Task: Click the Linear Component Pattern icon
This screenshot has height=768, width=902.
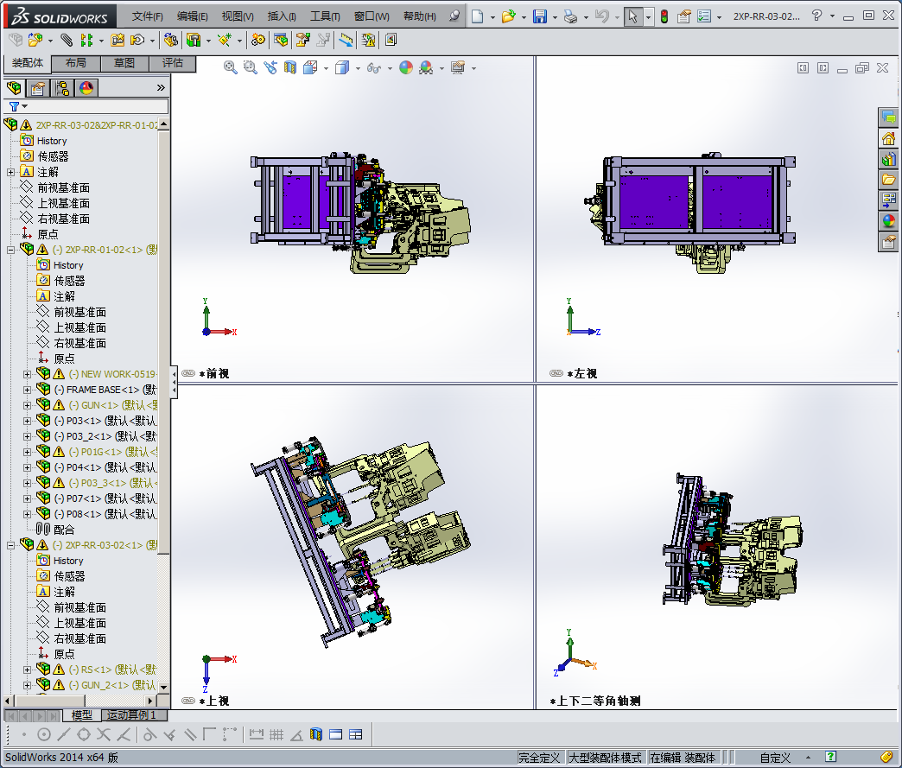Action: coord(87,40)
